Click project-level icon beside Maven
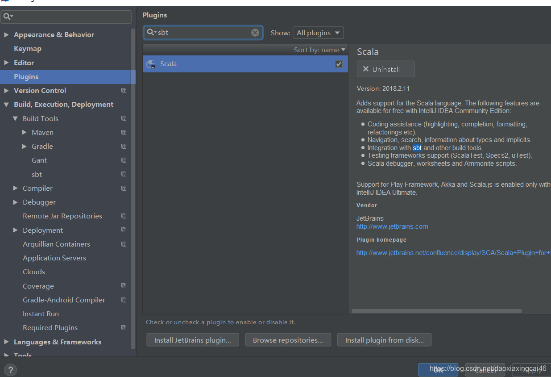551x377 pixels. point(124,133)
